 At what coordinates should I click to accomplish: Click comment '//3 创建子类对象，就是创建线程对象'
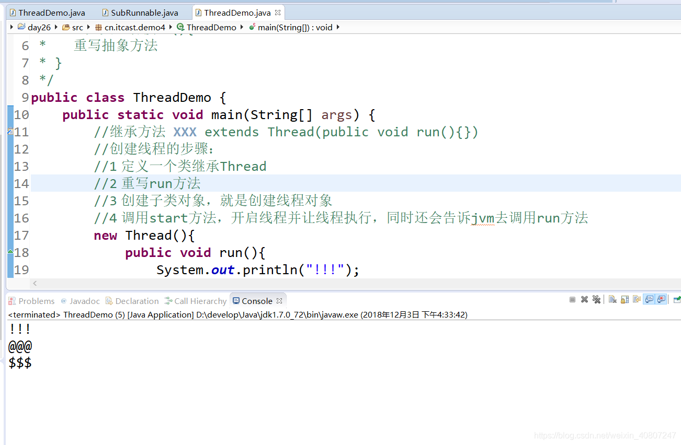click(213, 201)
